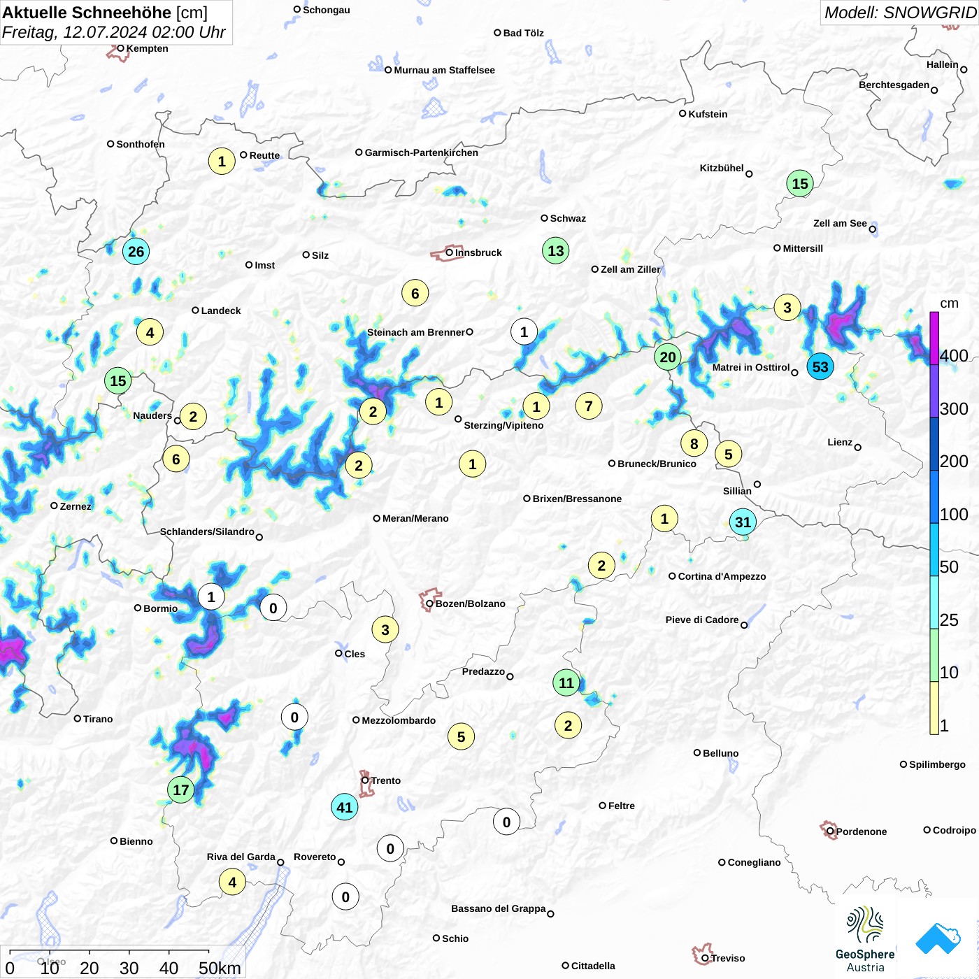Click the yellow 1 cm legend color
This screenshot has width=979, height=979.
[934, 708]
